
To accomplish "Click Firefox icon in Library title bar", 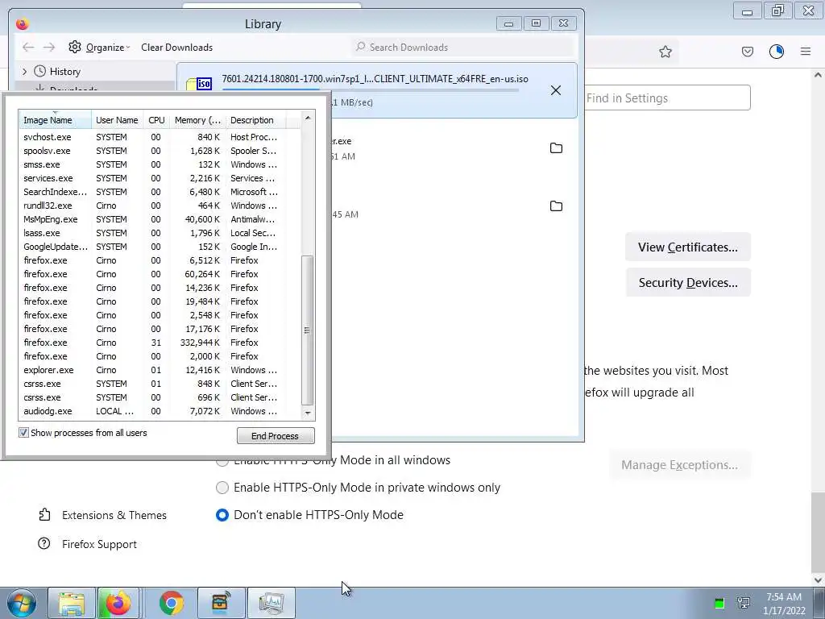I will click(22, 24).
